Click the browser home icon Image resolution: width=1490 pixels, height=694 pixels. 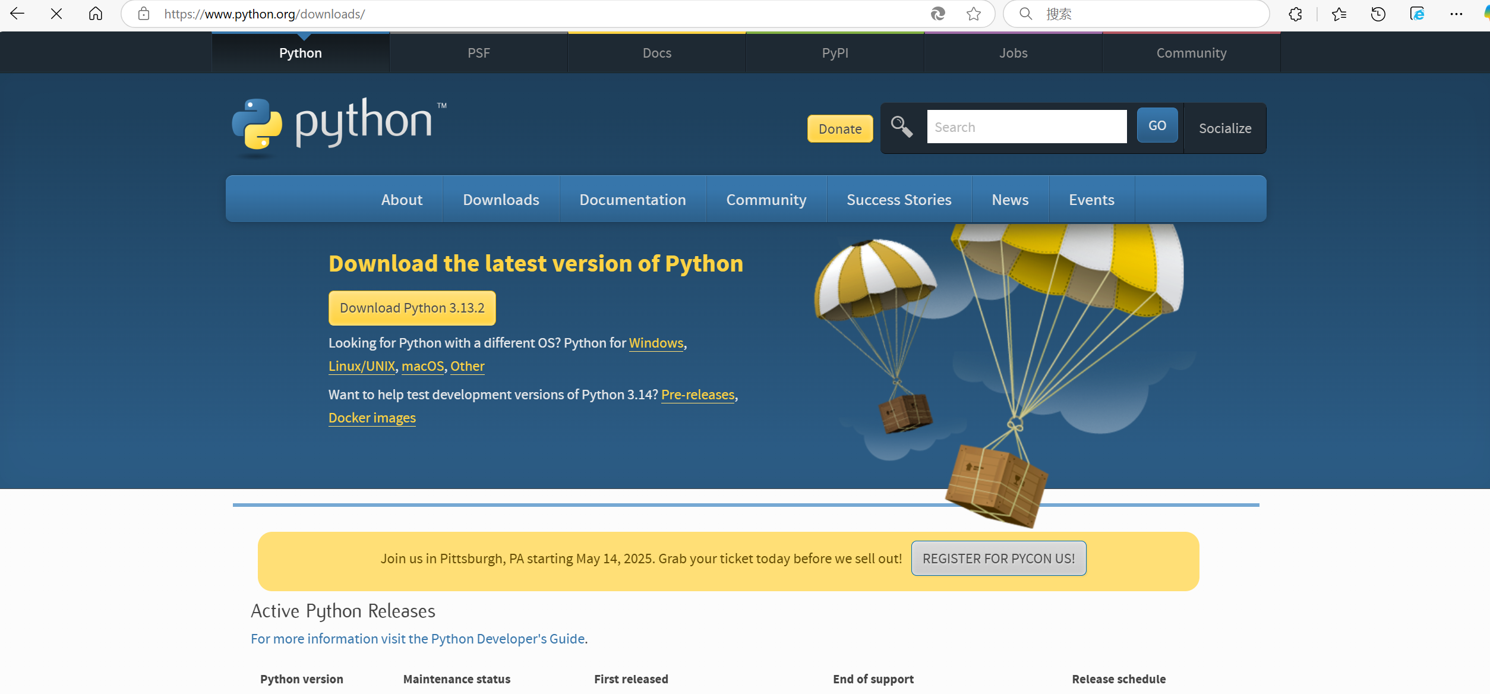click(x=96, y=14)
